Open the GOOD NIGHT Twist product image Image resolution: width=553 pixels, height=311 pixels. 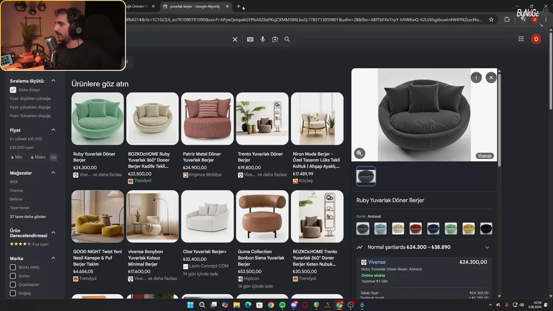coord(98,216)
